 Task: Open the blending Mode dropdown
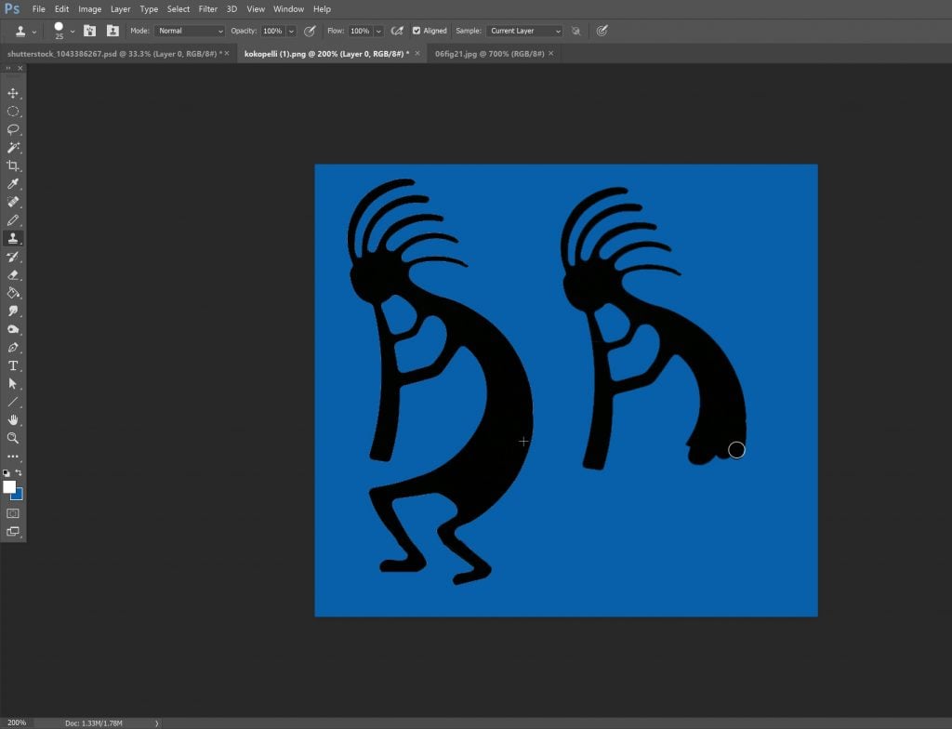(190, 31)
